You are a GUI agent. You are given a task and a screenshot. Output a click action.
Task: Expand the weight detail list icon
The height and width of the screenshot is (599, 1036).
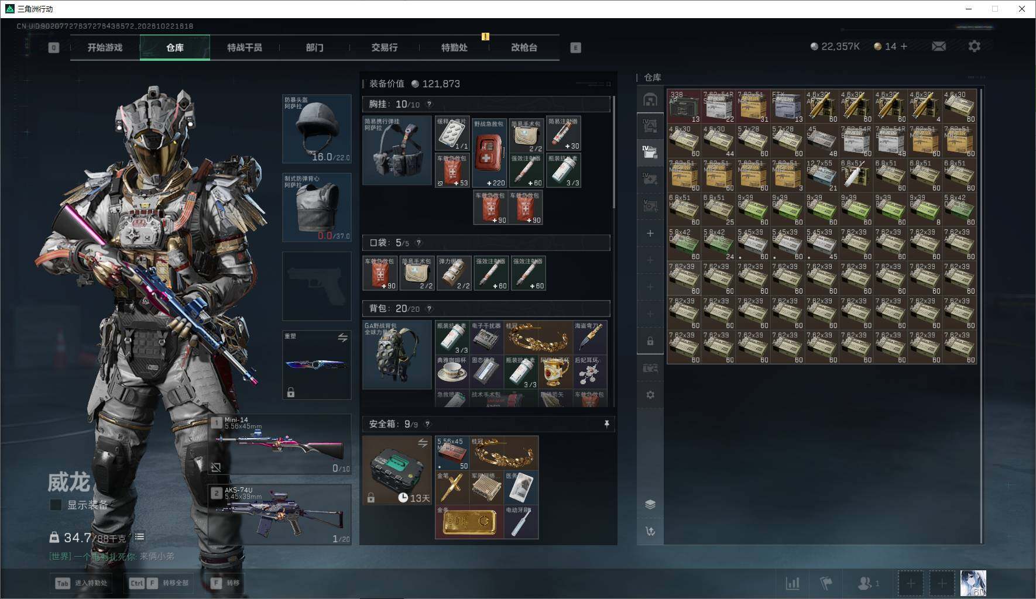(139, 536)
